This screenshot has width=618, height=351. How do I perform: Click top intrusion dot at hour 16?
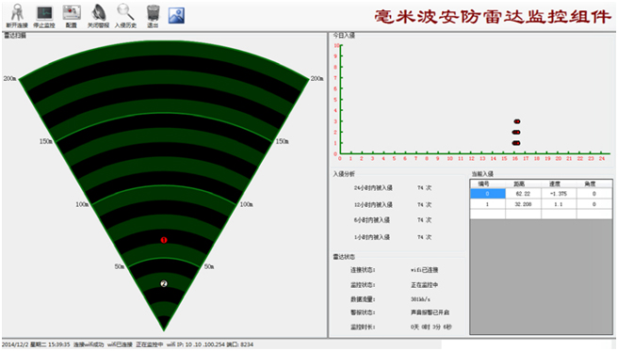516,121
